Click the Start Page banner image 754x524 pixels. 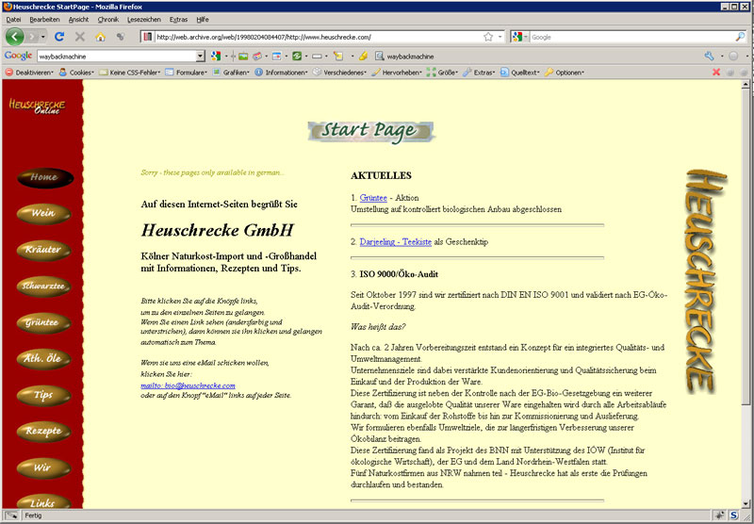coord(371,132)
